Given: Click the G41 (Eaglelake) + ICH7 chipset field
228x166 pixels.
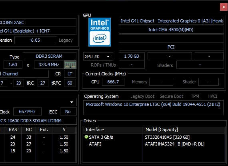Looking at the screenshot, I should 38,31.
